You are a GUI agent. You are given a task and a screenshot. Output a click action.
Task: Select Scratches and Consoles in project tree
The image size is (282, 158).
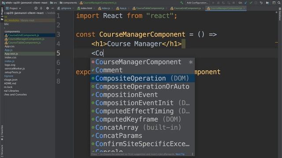click(15, 95)
